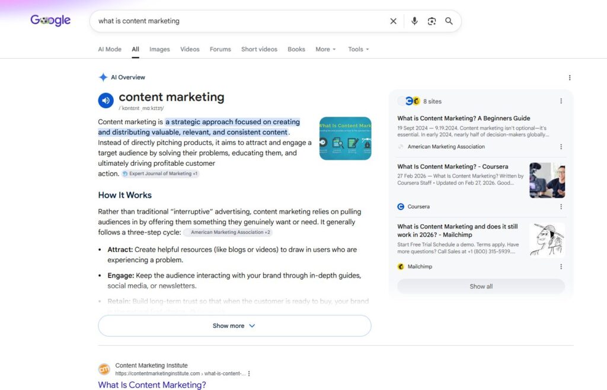Click the Coursera article thumbnail image

tap(547, 181)
